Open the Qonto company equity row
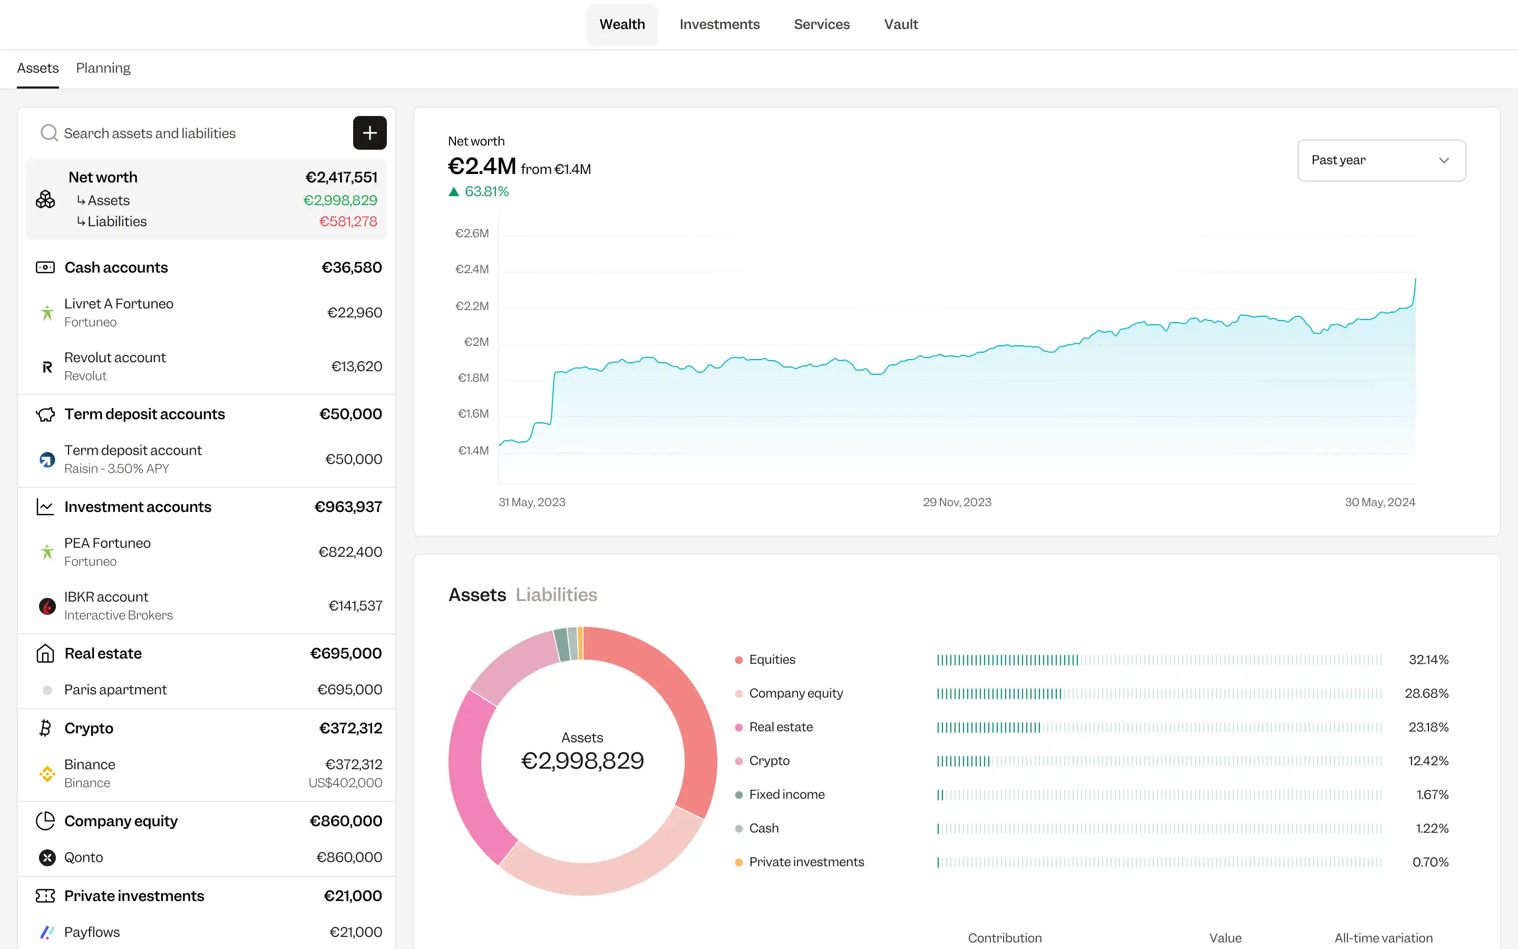 (x=207, y=857)
